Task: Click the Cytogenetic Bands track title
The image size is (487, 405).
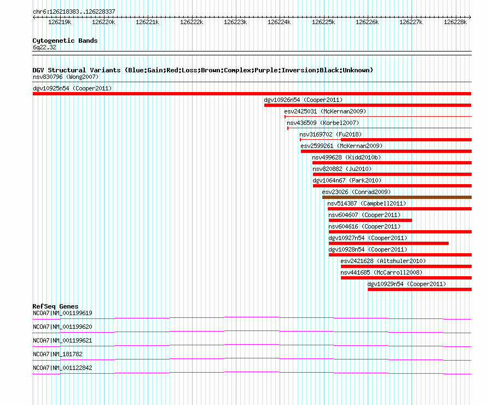Action: pyautogui.click(x=65, y=41)
